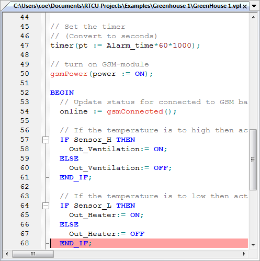Click the horizontal scrollbar right arrow
The image size is (260, 261).
point(244,254)
